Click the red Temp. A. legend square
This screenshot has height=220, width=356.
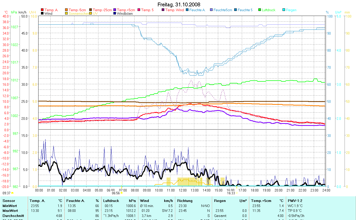(42, 10)
